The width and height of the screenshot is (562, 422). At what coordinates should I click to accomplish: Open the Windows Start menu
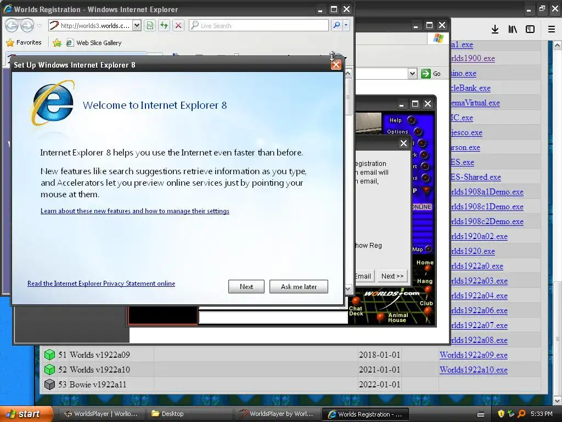26,414
